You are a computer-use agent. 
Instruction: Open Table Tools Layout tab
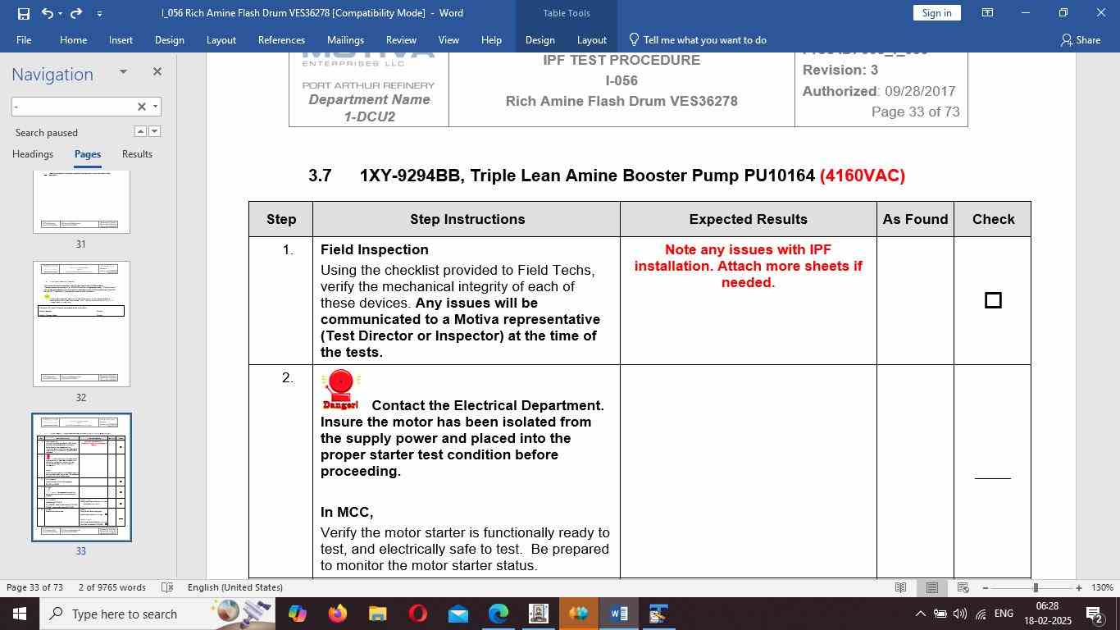click(591, 39)
